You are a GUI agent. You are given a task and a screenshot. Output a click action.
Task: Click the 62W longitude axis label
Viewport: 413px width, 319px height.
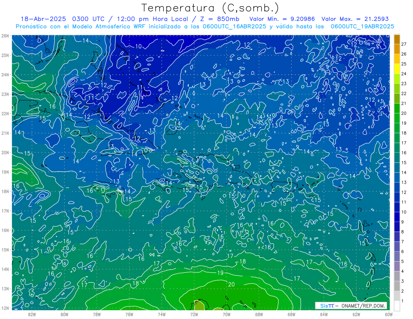[356, 314]
